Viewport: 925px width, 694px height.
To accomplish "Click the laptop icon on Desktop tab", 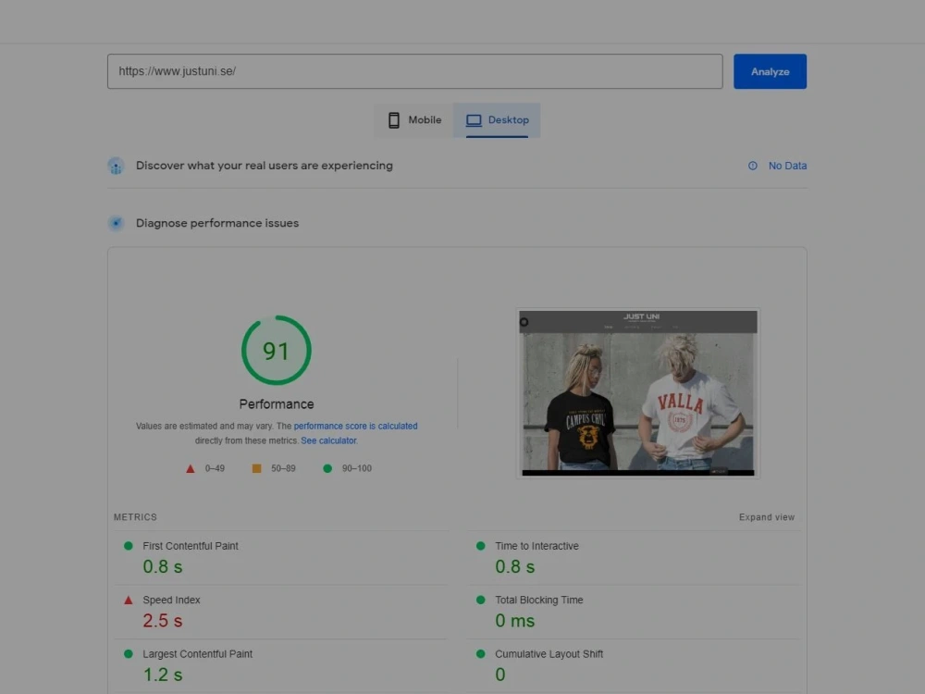I will coord(474,120).
